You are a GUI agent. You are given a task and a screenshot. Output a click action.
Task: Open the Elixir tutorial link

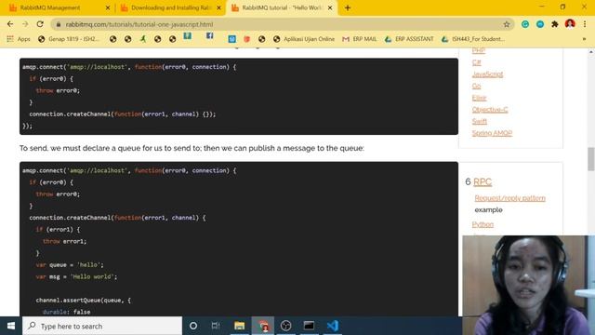(480, 98)
